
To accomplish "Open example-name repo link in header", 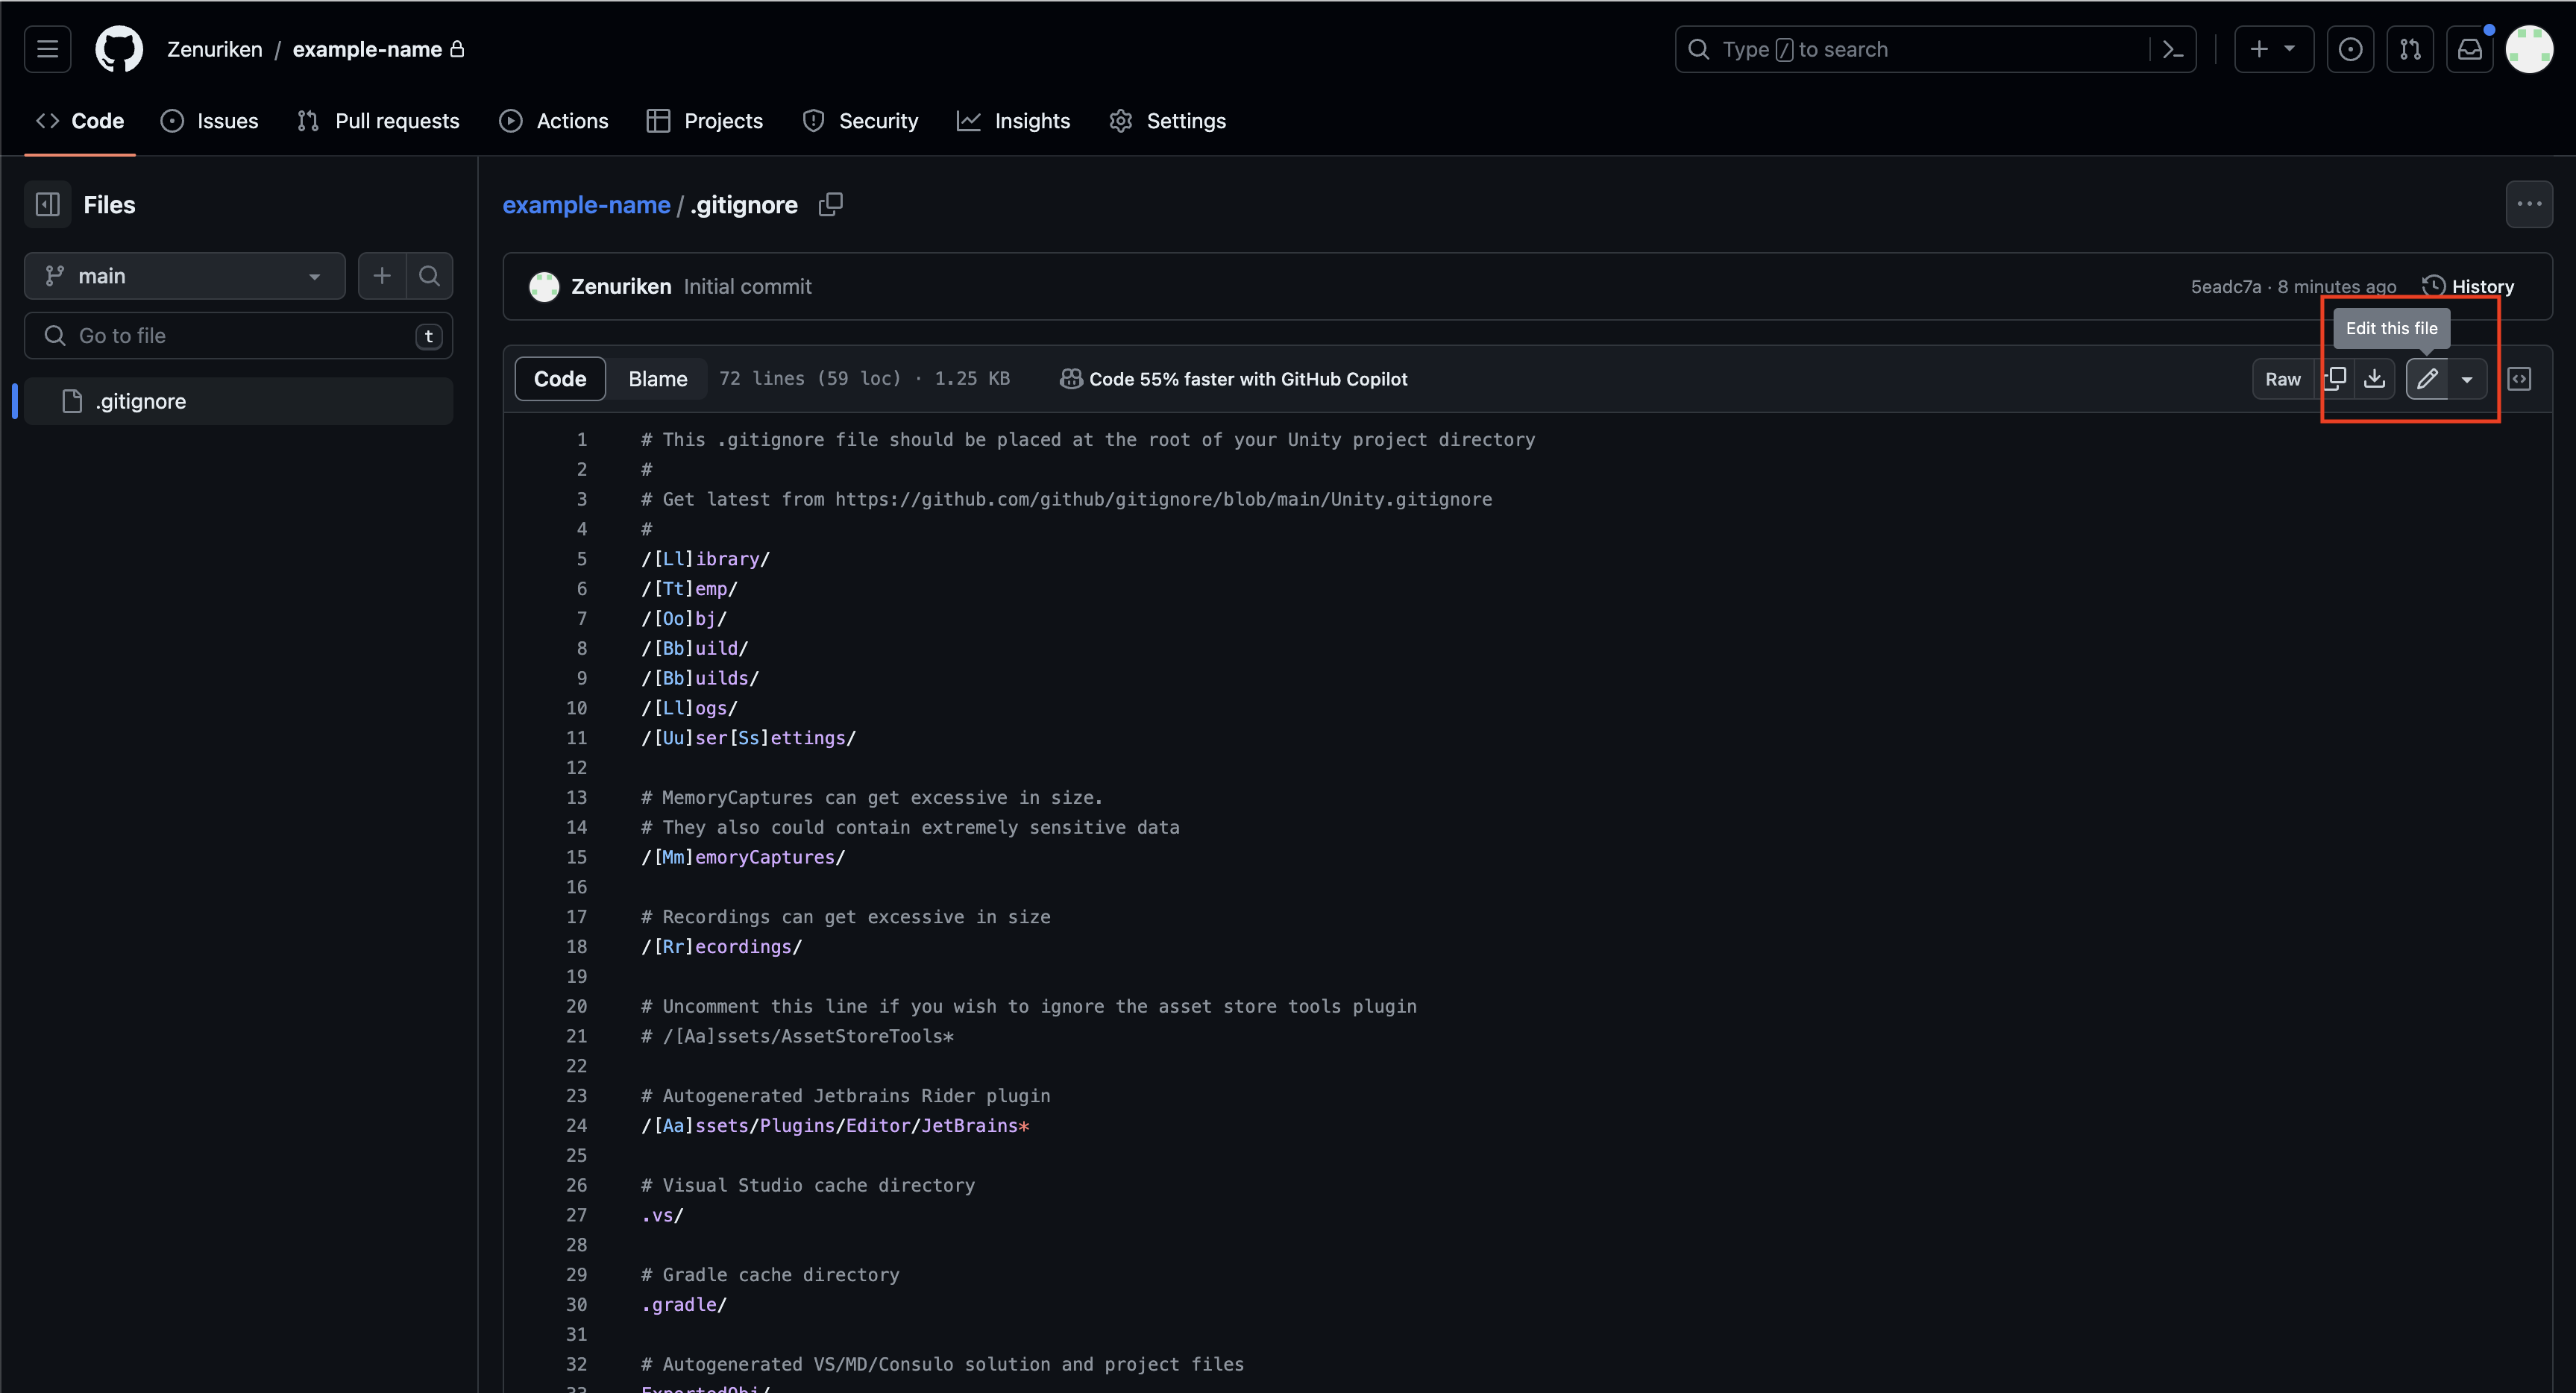I will pyautogui.click(x=367, y=49).
